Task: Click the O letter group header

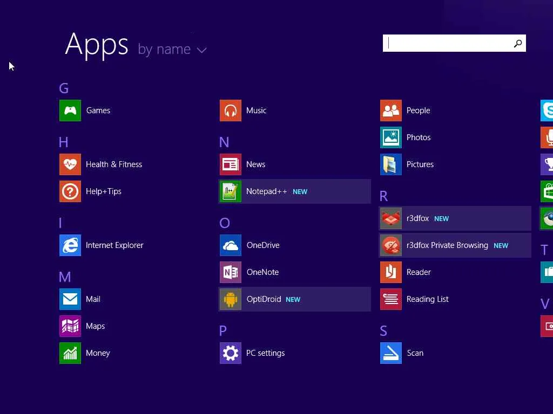Action: (225, 223)
